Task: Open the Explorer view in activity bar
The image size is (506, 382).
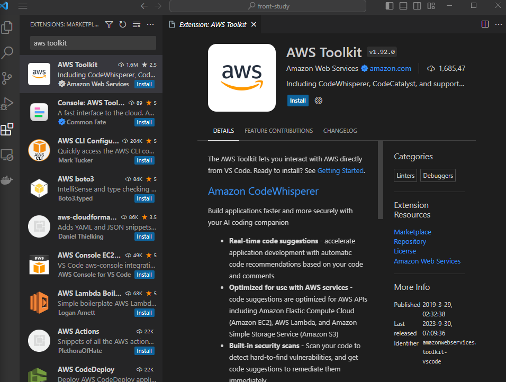Action: pos(7,28)
